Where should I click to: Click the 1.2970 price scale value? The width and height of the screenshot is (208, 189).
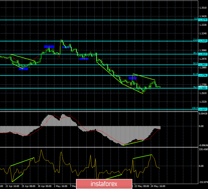click(203, 59)
